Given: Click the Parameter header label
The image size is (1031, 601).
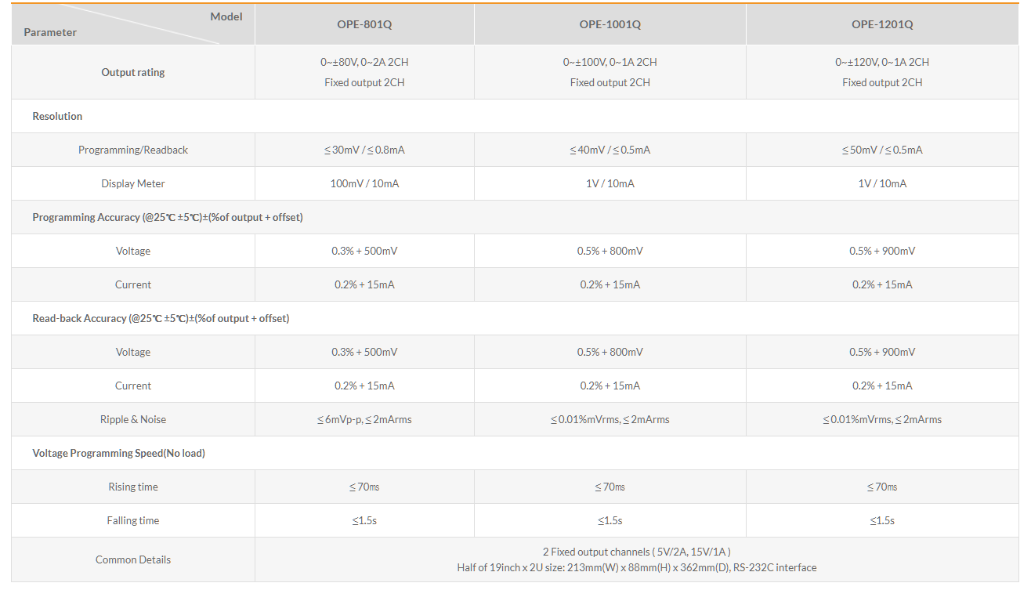Looking at the screenshot, I should click(50, 32).
